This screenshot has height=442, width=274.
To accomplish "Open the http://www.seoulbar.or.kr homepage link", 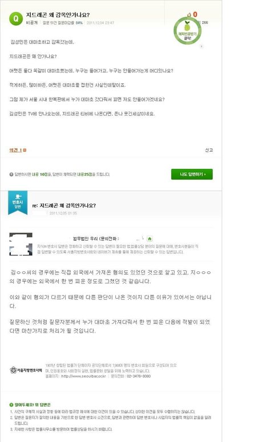I will pyautogui.click(x=83, y=376).
